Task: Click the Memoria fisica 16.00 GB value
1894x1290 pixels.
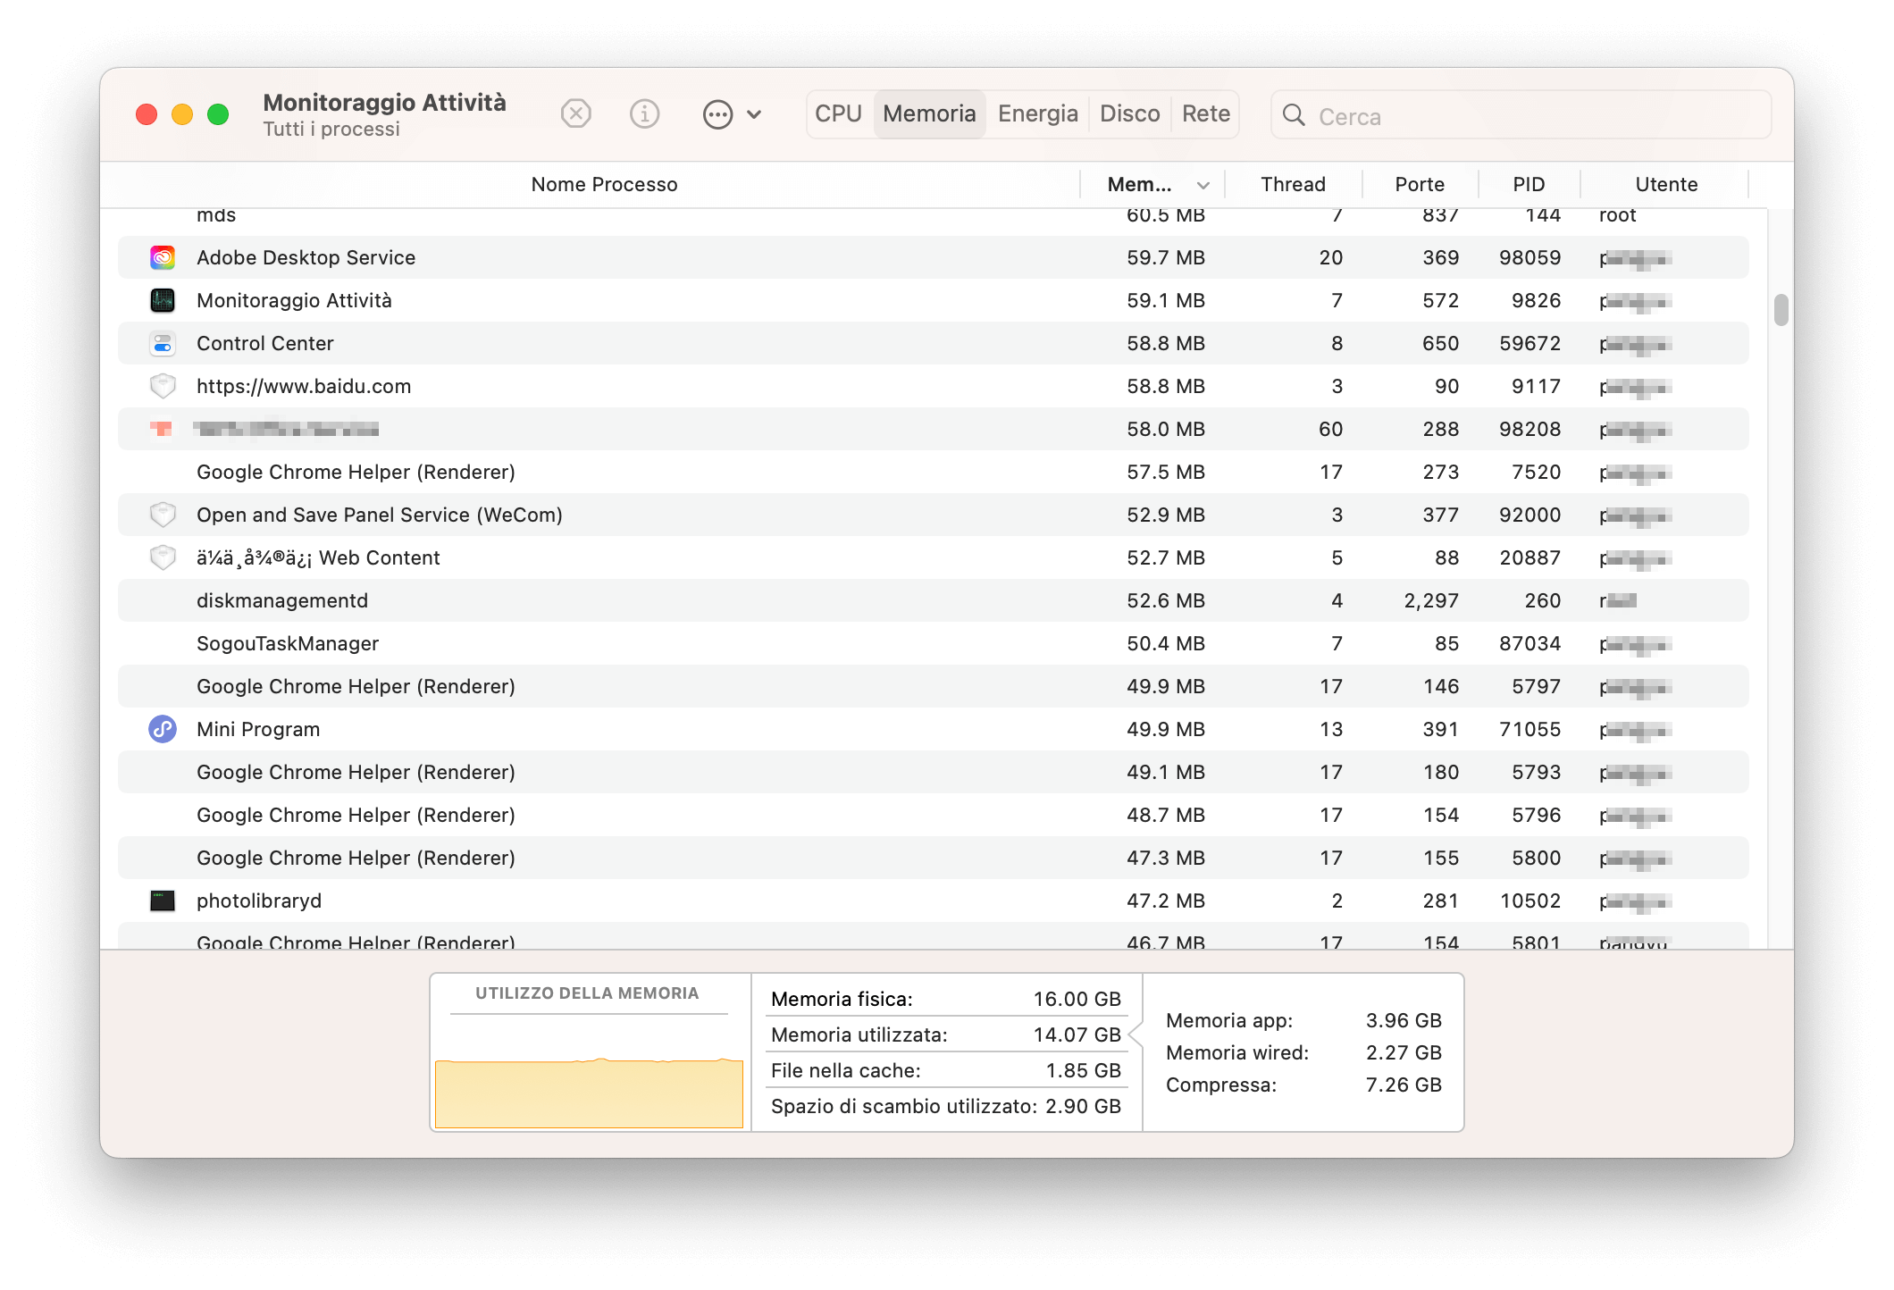Action: point(1077,999)
